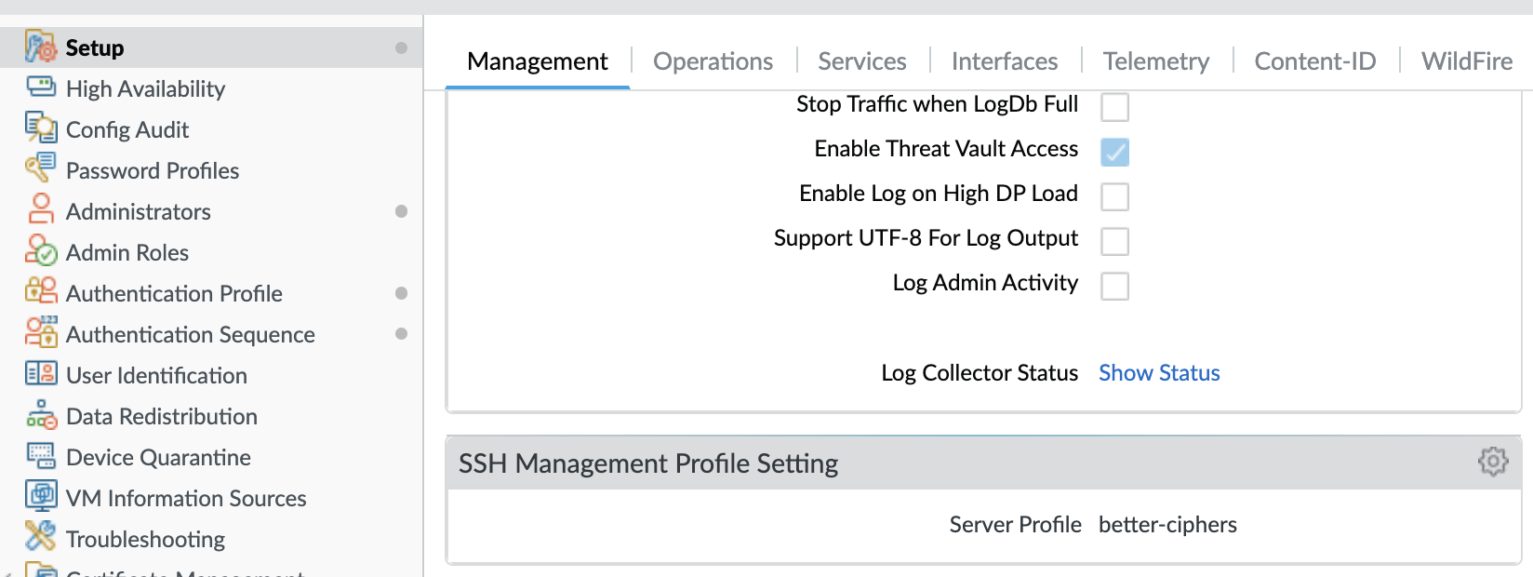Click the Administrators person icon

41,210
